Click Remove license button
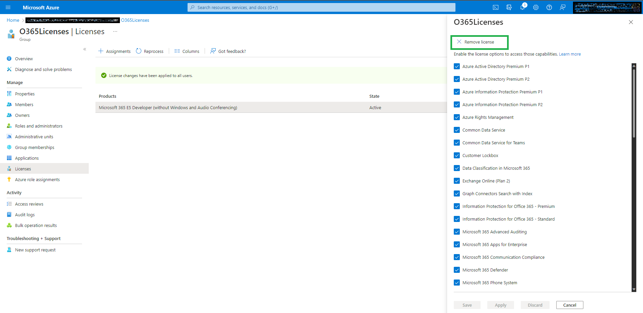This screenshot has height=313, width=643. (x=476, y=42)
